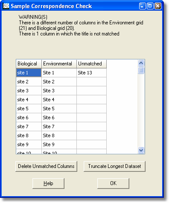Close the Sample Correspondence Check dialog
Image resolution: width=169 pixels, height=203 pixels.
(x=158, y=6)
